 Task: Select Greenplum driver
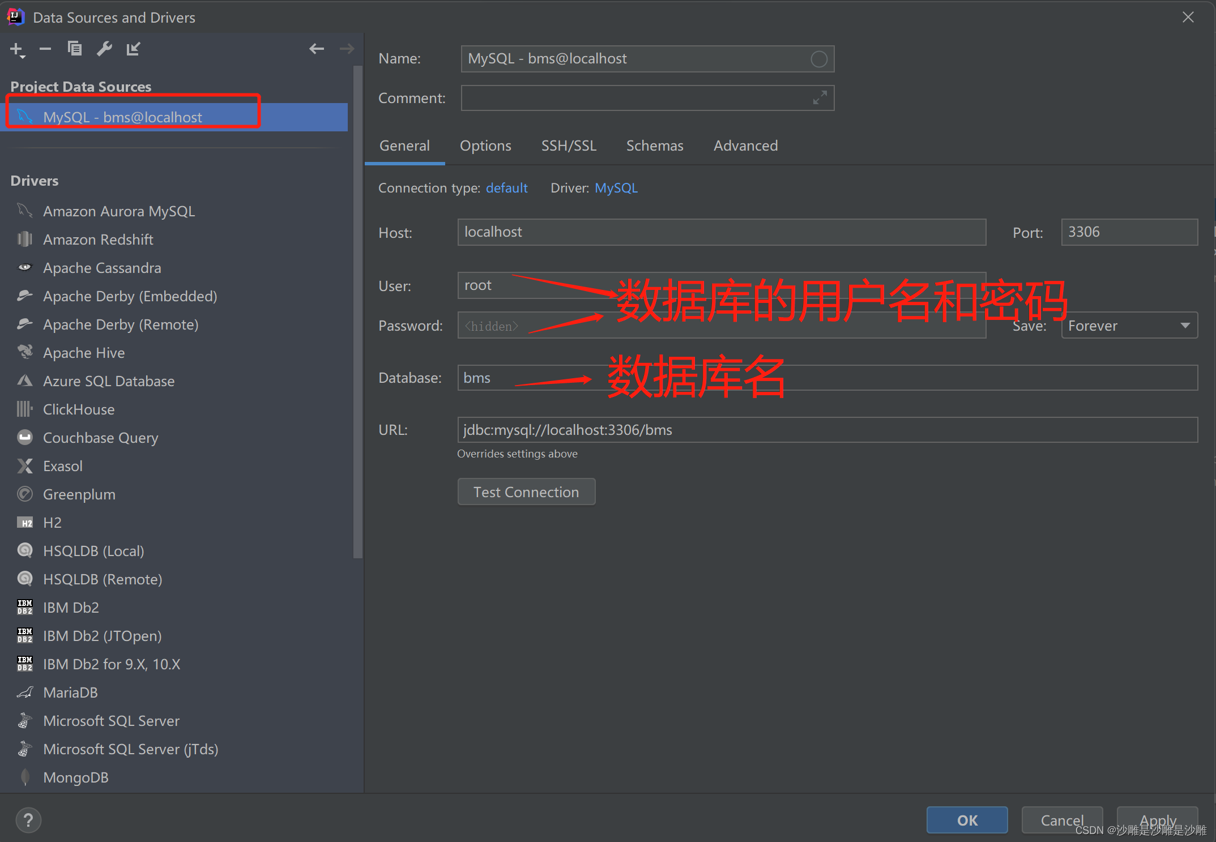174,494
